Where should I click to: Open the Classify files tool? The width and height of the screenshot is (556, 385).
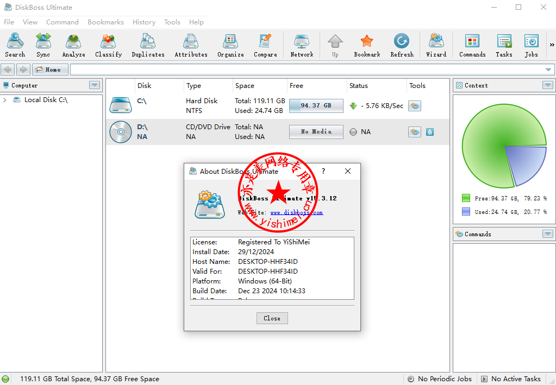[108, 45]
